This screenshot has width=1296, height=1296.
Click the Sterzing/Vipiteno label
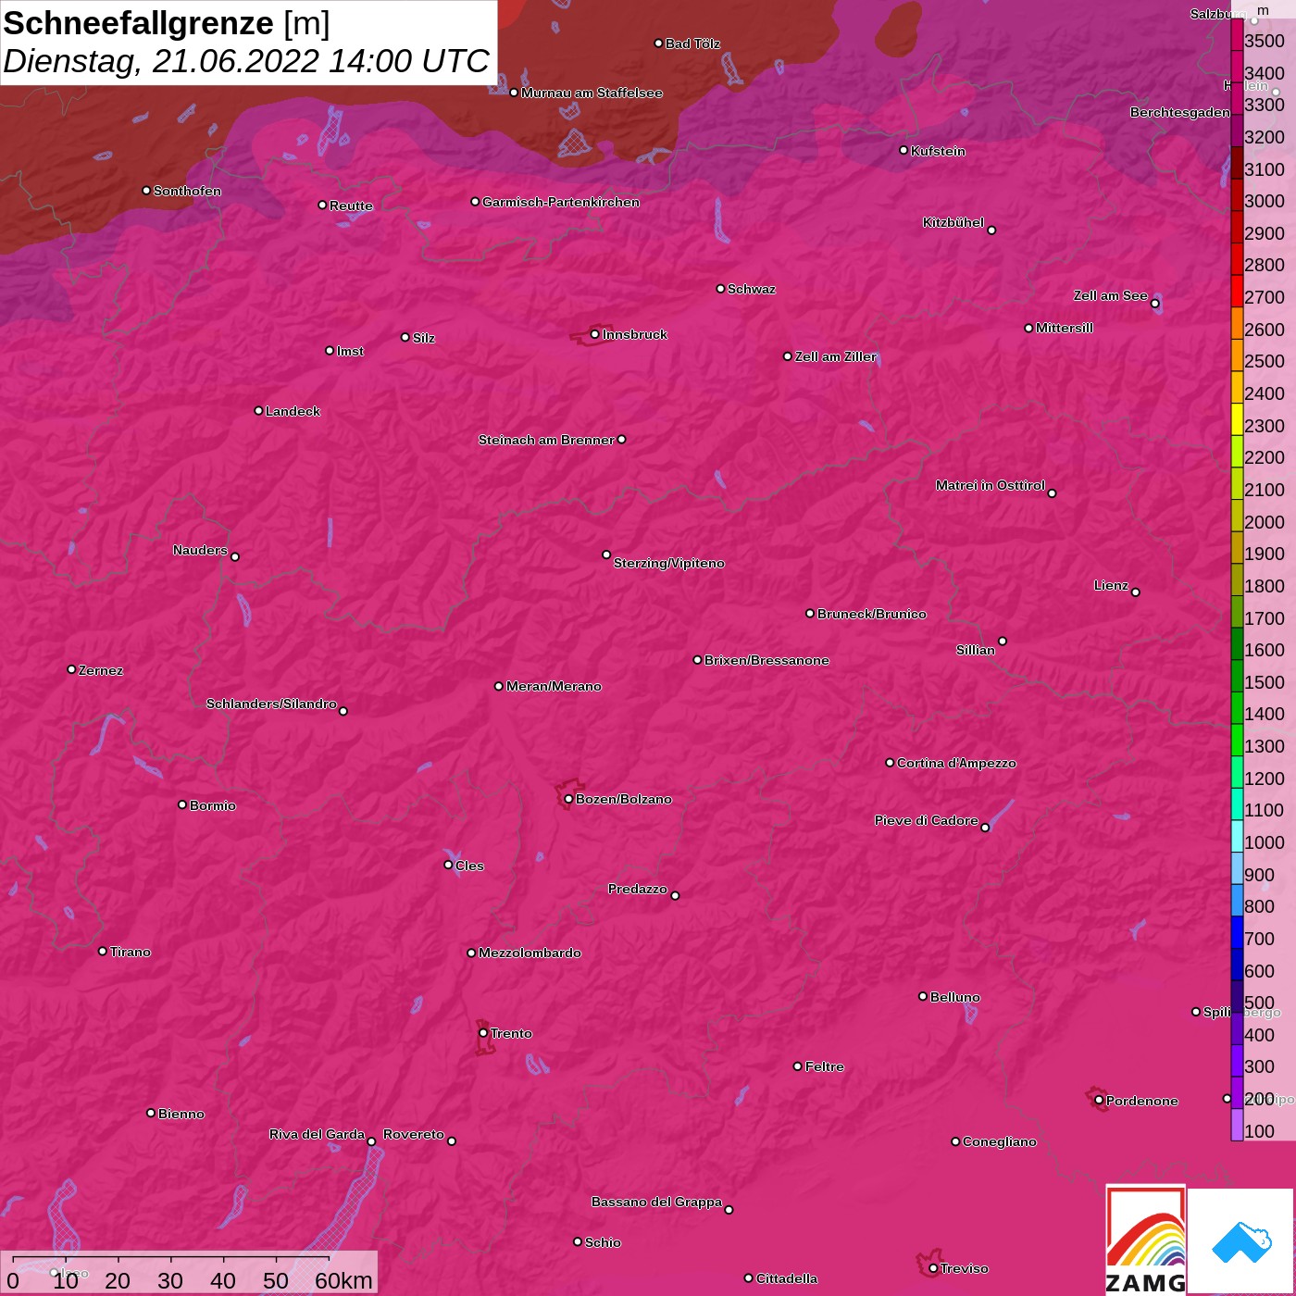[x=668, y=563]
